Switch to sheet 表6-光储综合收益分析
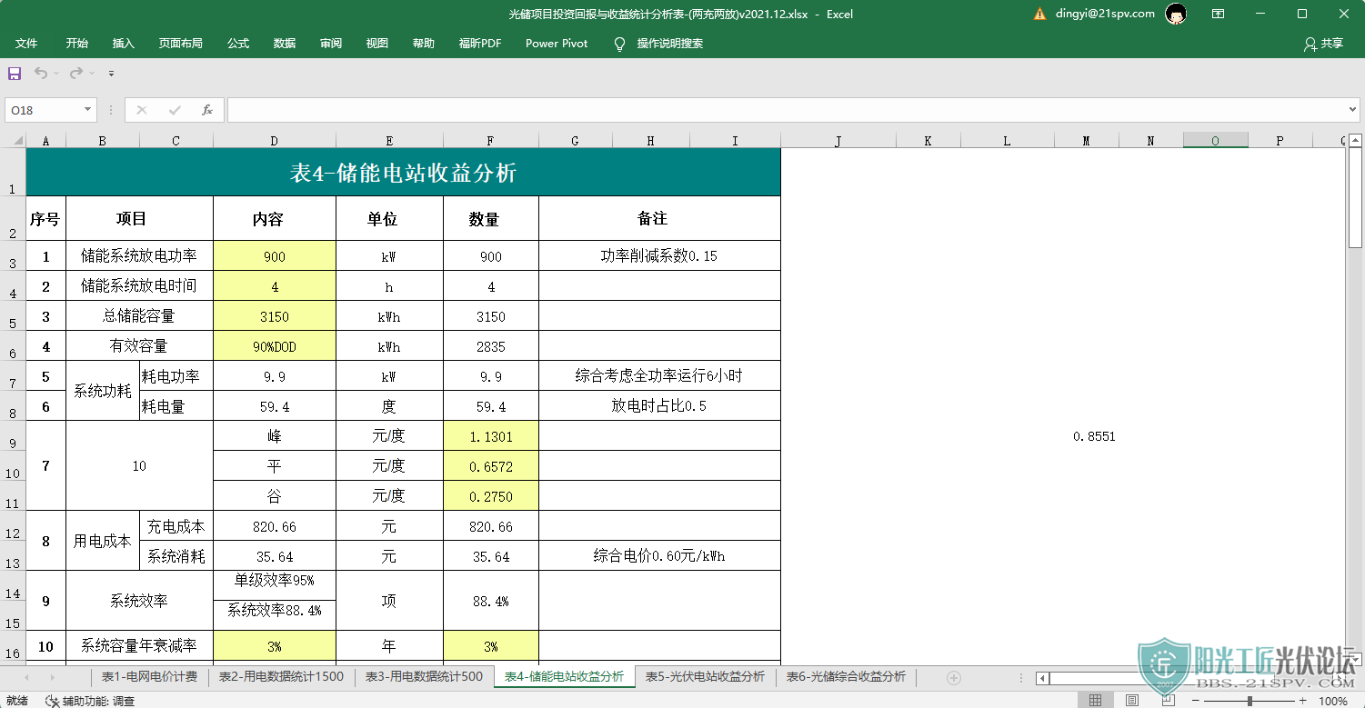 846,676
